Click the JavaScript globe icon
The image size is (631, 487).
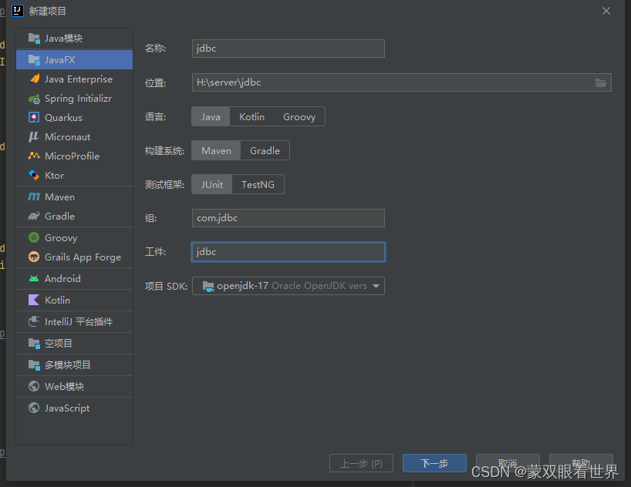(x=34, y=408)
